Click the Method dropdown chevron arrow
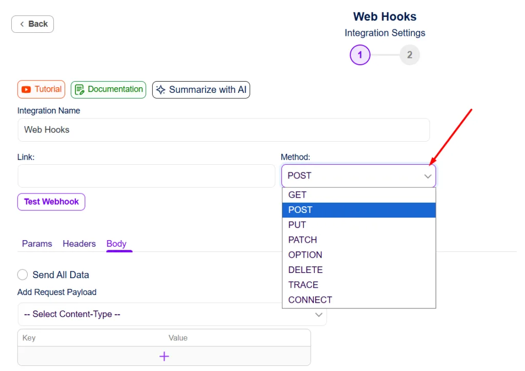The height and width of the screenshot is (371, 525). [428, 177]
